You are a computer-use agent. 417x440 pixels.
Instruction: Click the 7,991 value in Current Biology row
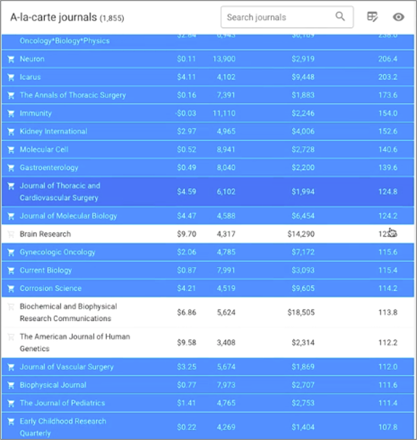point(226,270)
